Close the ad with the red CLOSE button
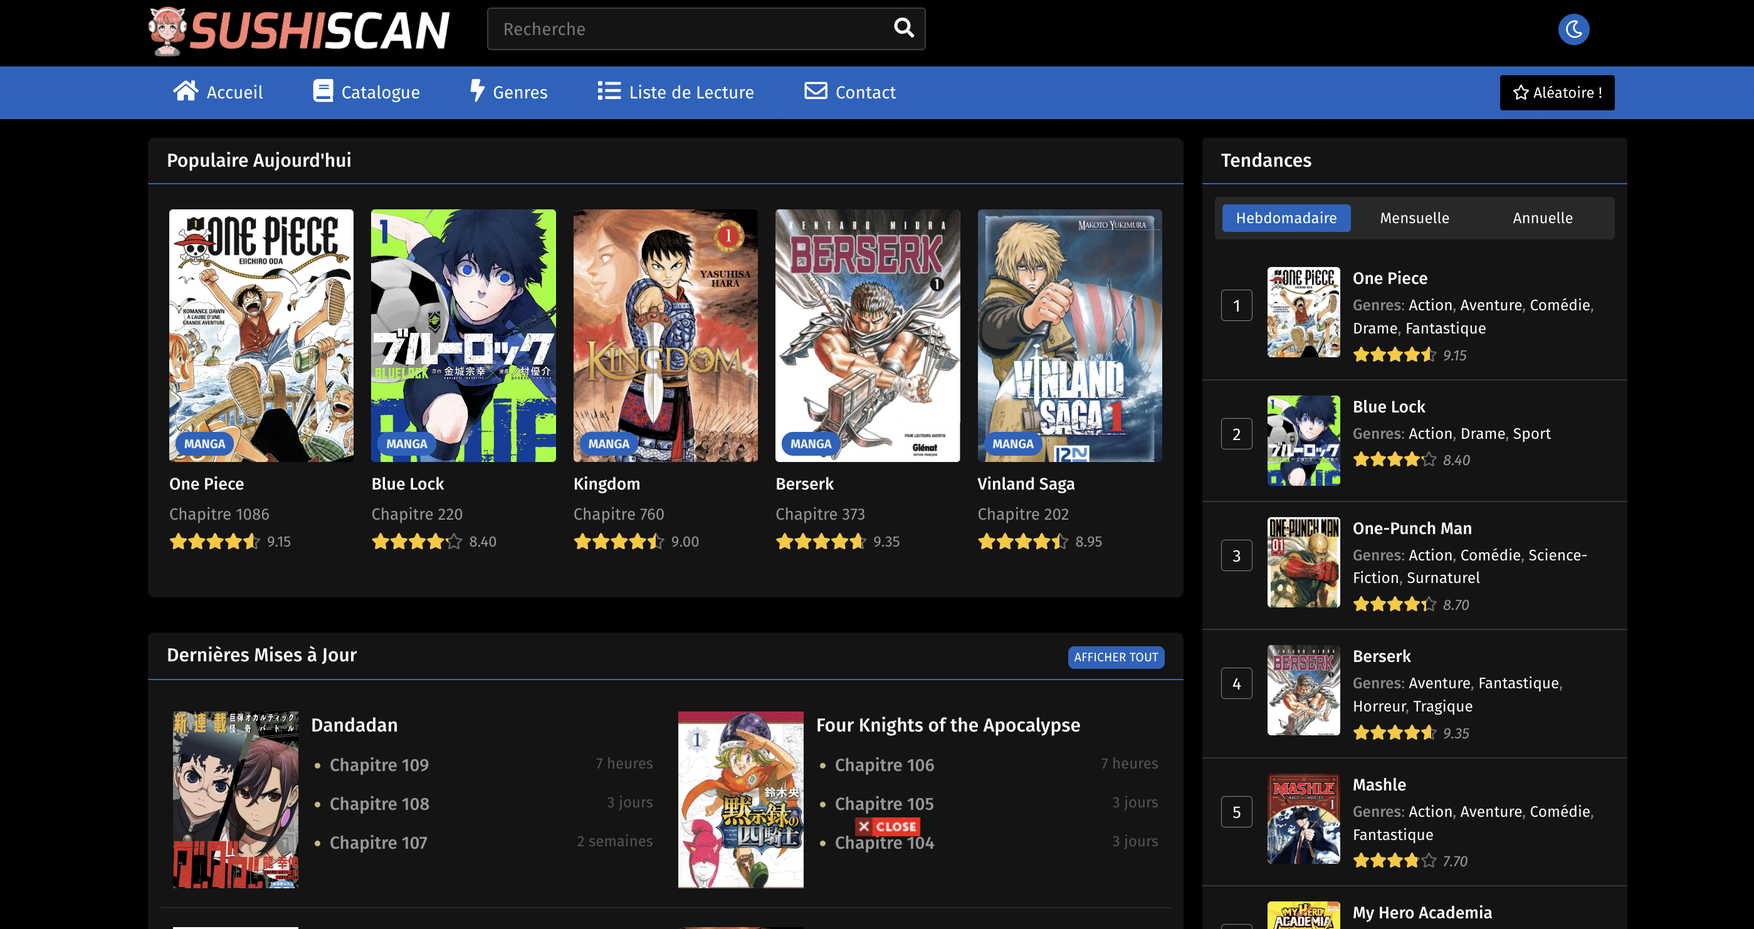1754x929 pixels. click(x=887, y=826)
